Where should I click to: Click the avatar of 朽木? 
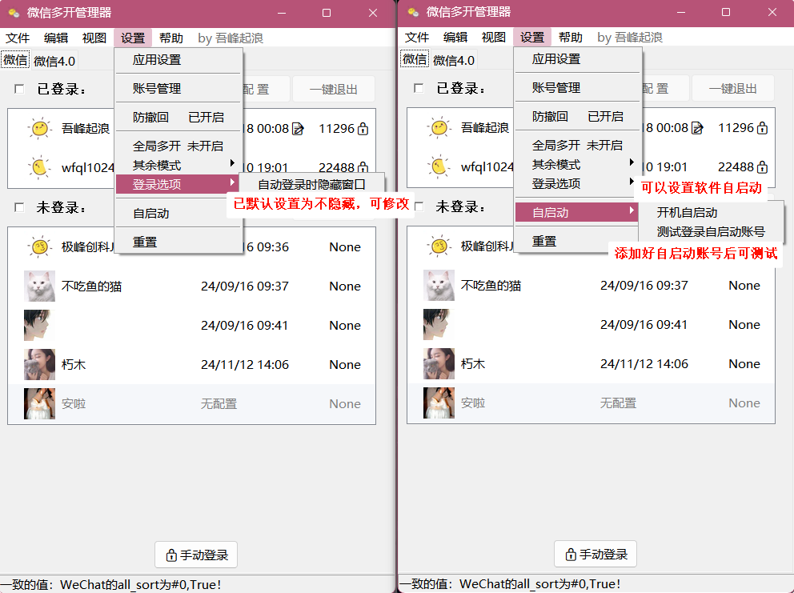[x=39, y=364]
